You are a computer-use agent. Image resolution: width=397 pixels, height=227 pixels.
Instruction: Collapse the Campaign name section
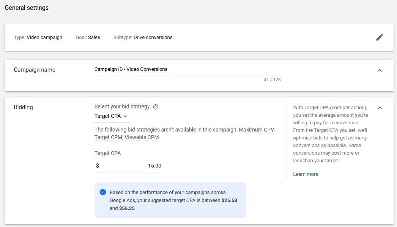click(380, 70)
